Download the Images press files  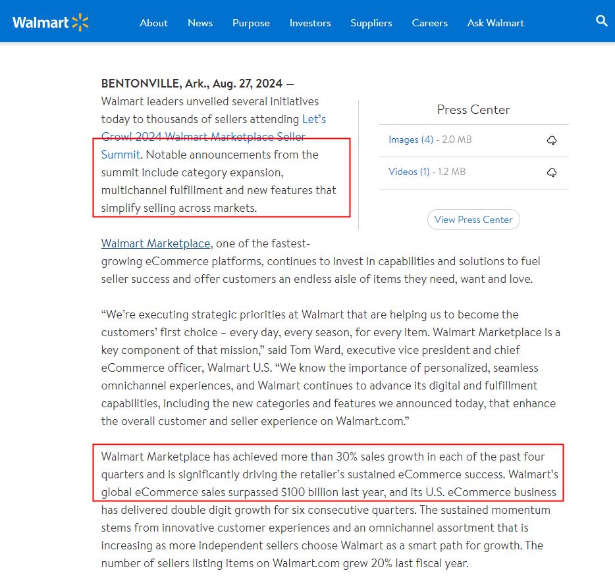(x=552, y=140)
